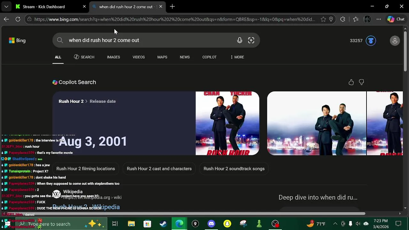This screenshot has width=409, height=230.
Task: Open the Favorites list icon
Action: 356,19
